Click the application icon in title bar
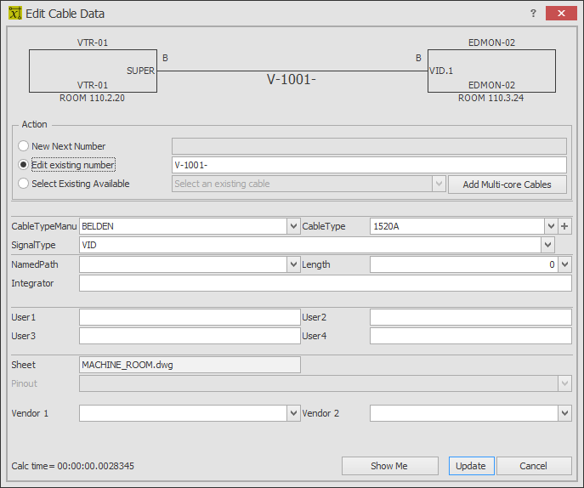The image size is (584, 488). click(15, 14)
